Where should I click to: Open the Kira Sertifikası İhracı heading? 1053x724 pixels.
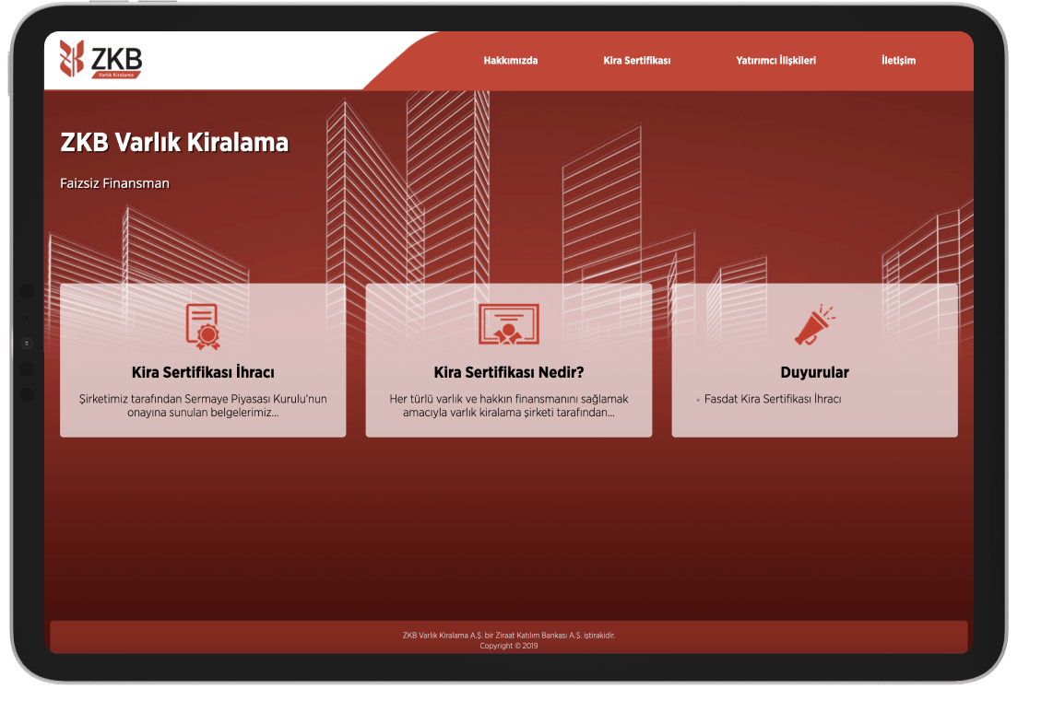203,373
